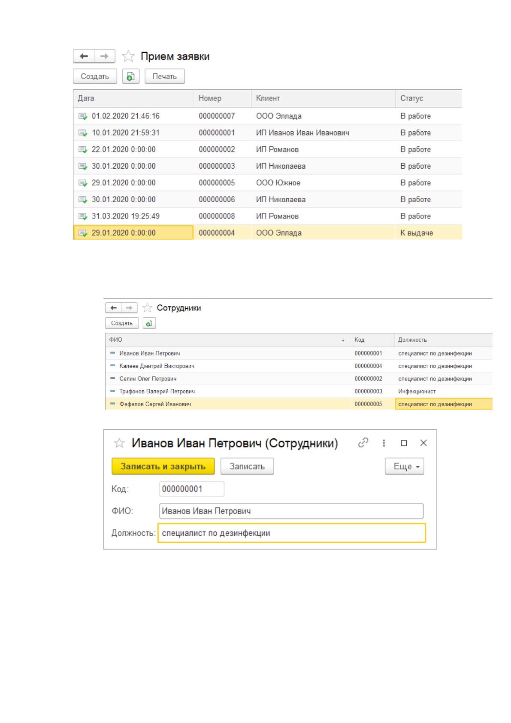Click the Статус column header
Viewport: 511px width, 723px height.
[429, 98]
